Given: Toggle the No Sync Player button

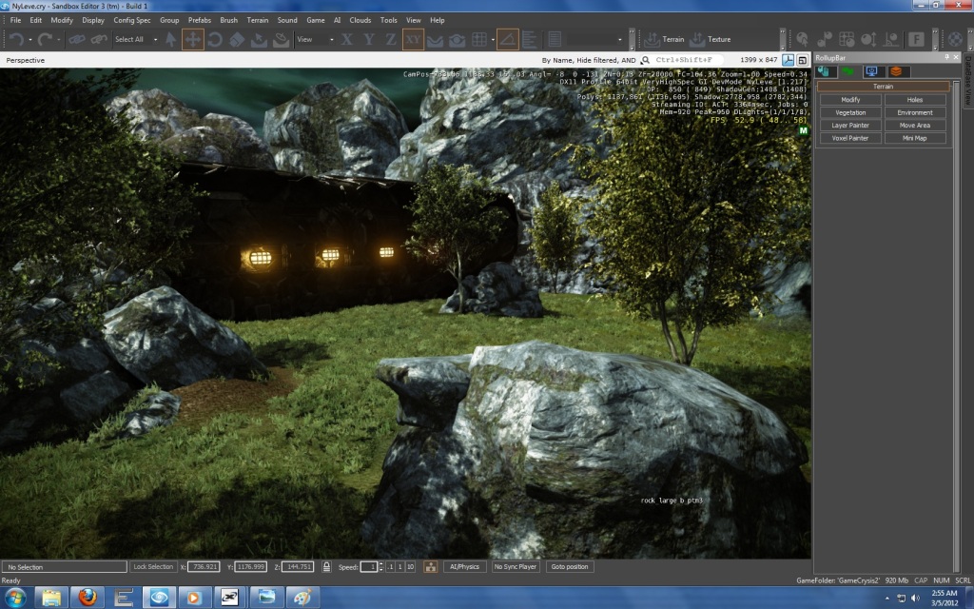Looking at the screenshot, I should tap(516, 566).
